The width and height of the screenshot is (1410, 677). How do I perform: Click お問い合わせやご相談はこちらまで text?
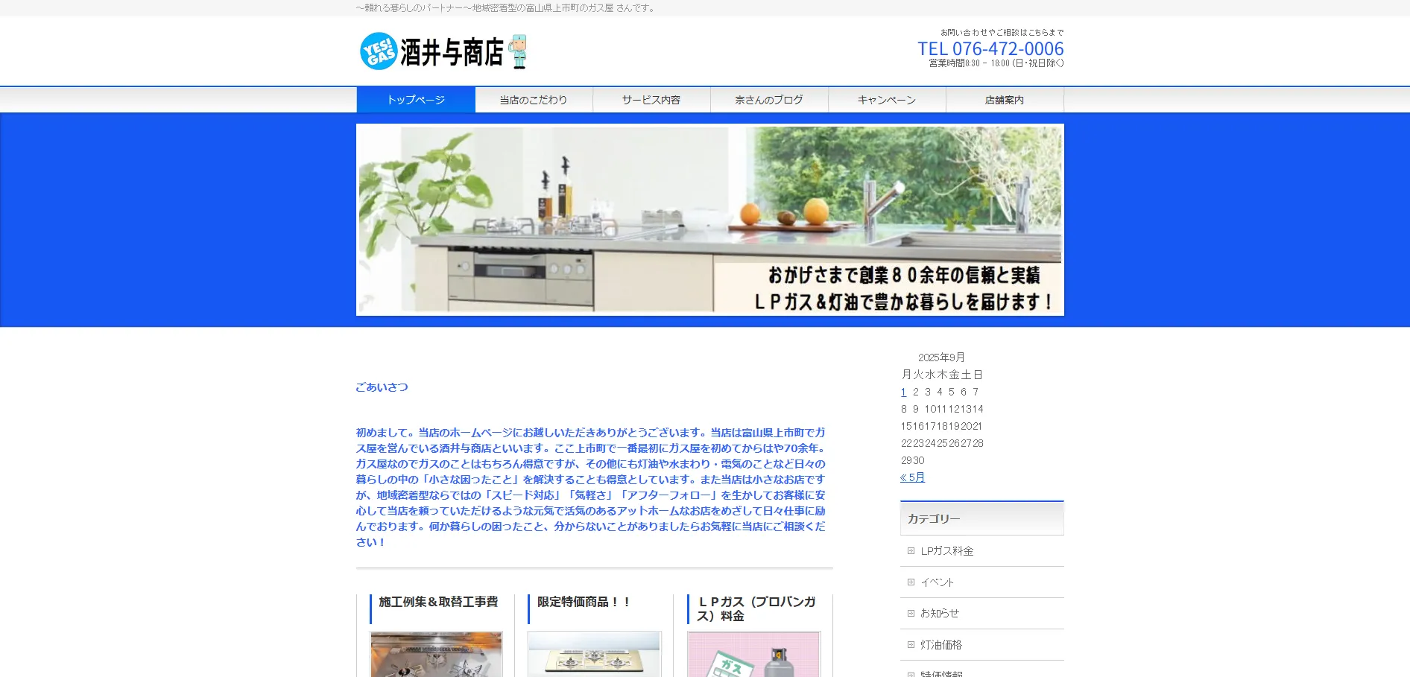[x=1002, y=32]
